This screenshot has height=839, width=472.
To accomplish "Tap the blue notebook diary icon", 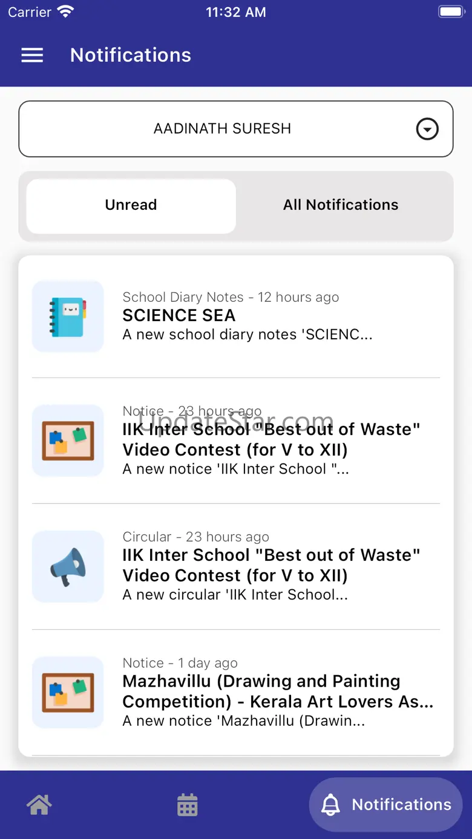I will pos(68,316).
